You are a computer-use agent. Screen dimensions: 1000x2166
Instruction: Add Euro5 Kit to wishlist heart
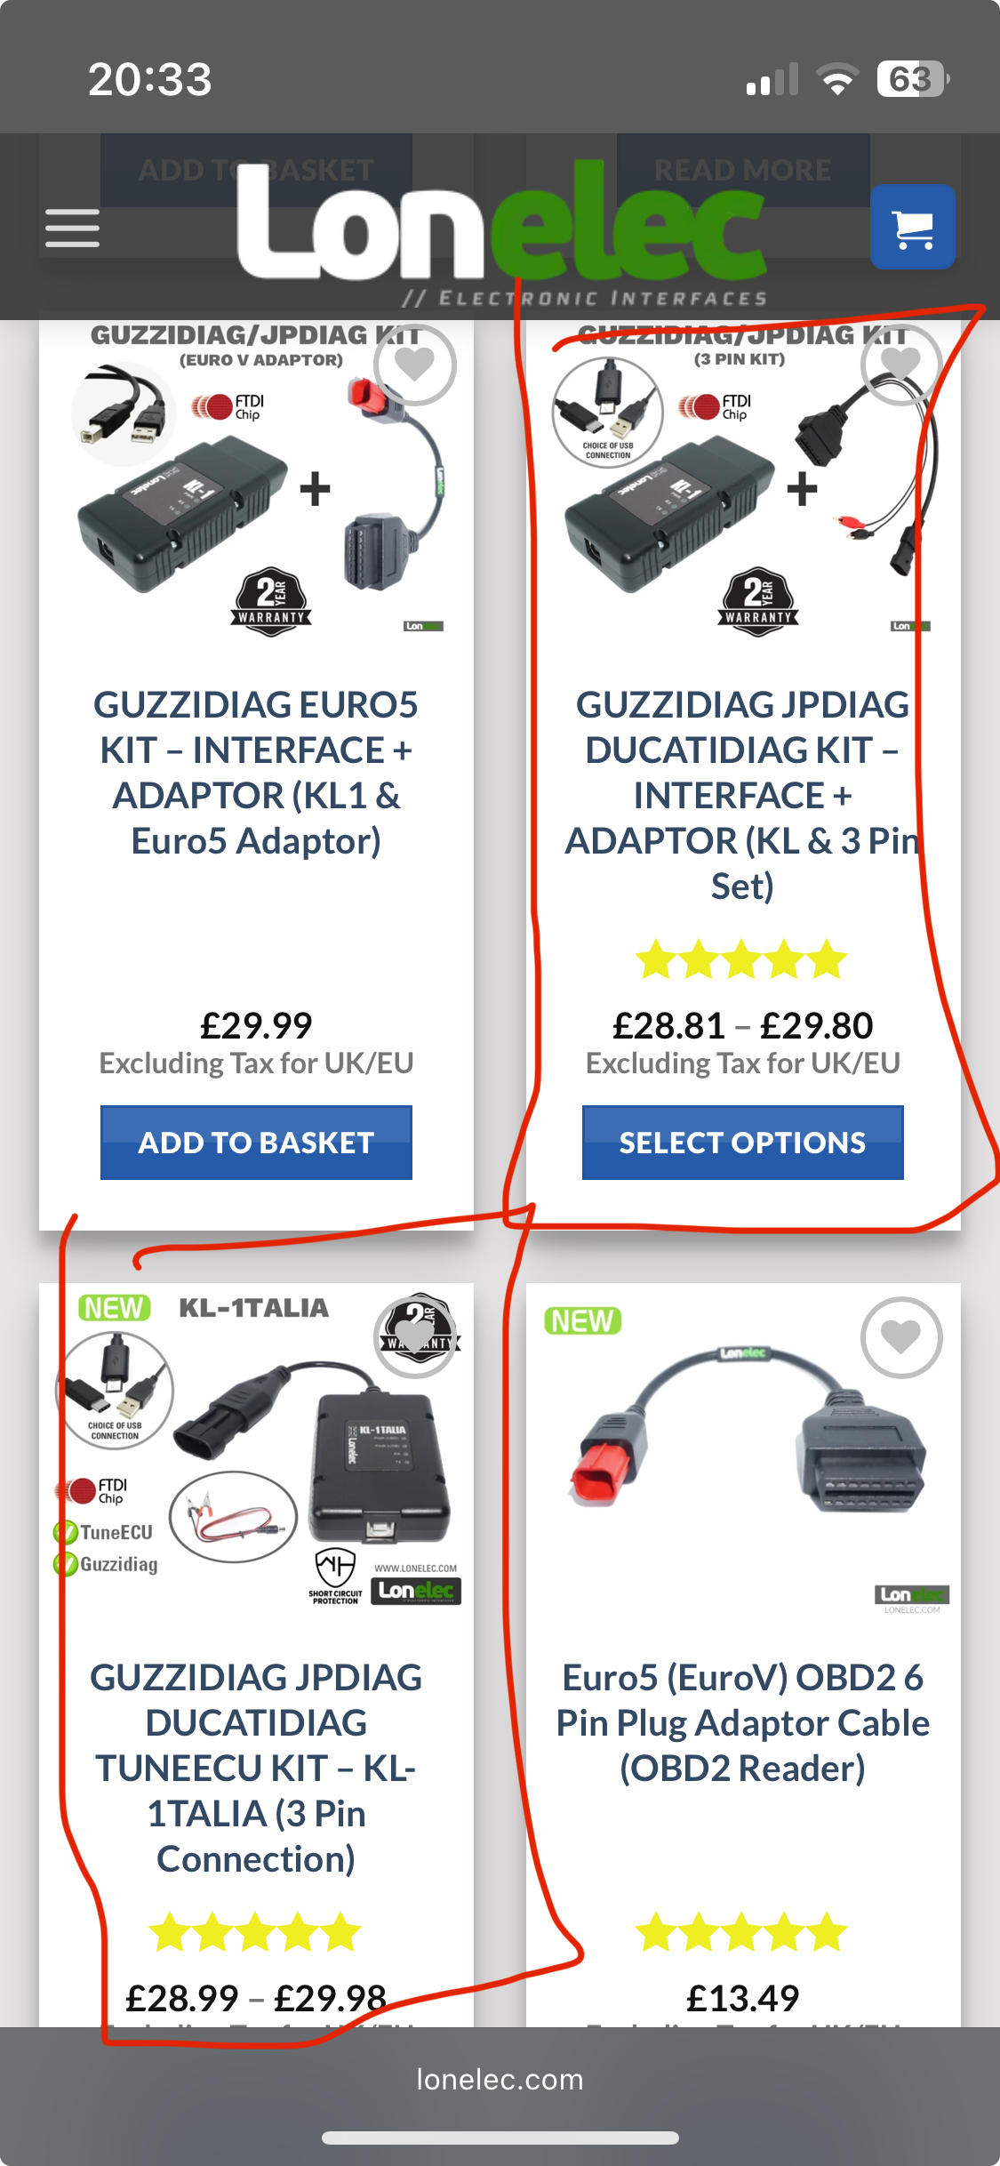click(x=414, y=365)
